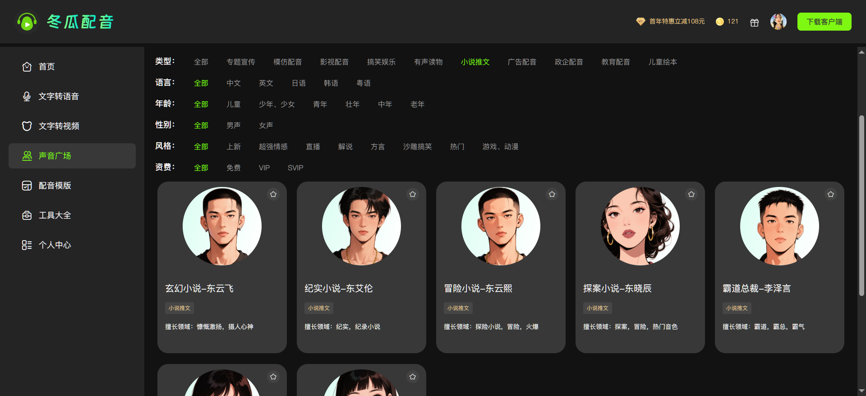Click the 冬瓜配音 headphone logo icon
Viewport: 866px width, 396px height.
pos(27,22)
